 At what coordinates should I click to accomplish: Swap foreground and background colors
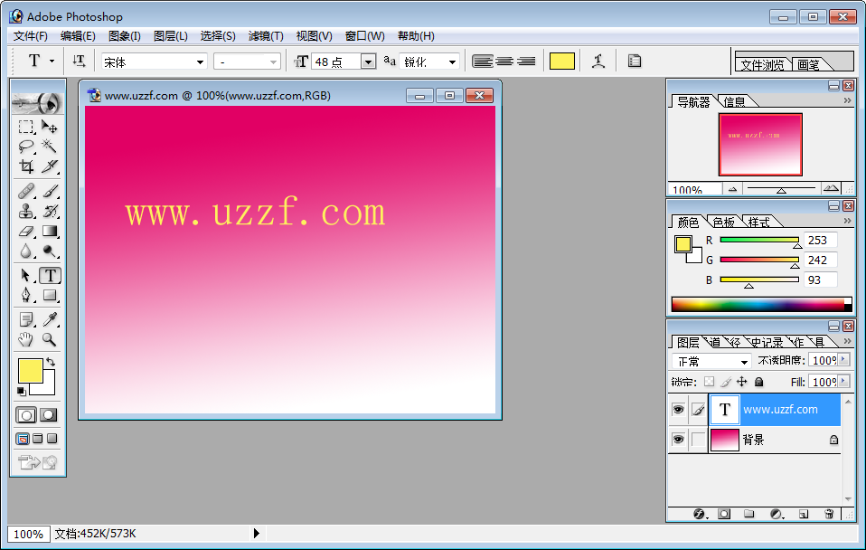(x=51, y=362)
